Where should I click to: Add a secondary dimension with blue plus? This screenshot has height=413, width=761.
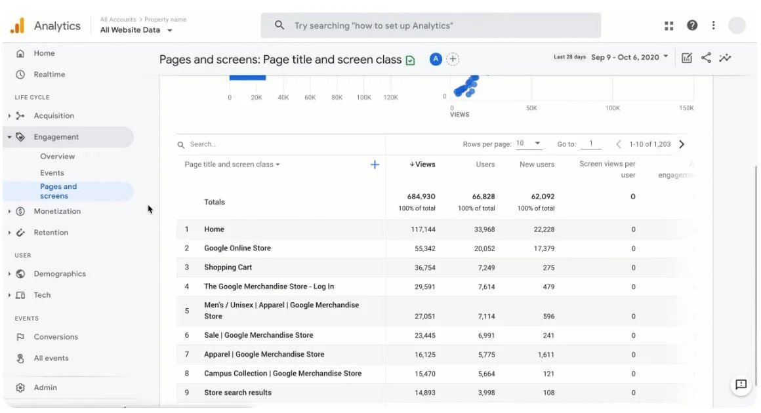click(x=375, y=165)
